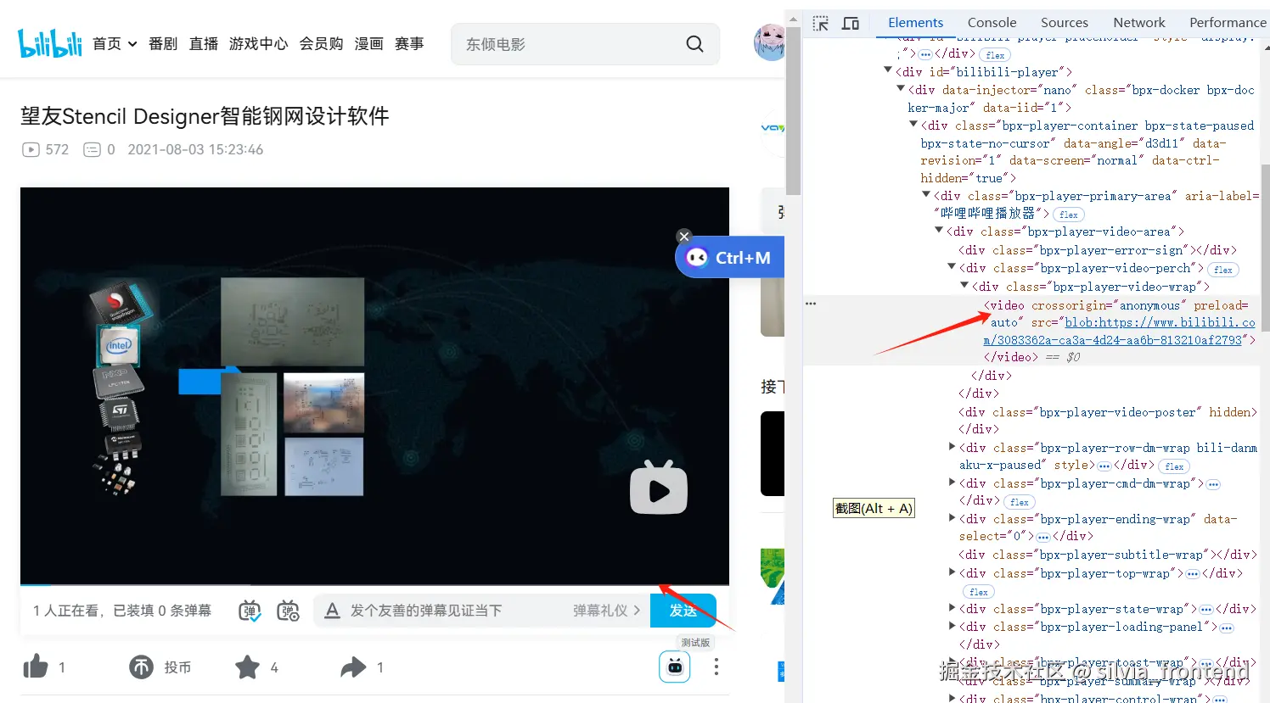The image size is (1270, 703).
Task: Open the blob video src link
Action: coord(1119,331)
